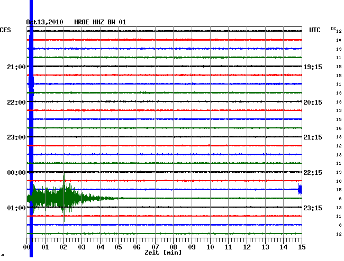Pick minute tick label 01
This screenshot has width=344, height=261.
coord(45,247)
